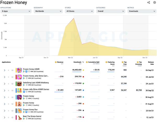This screenshot has height=123, width=157.
Task: Open the Categories dropdown set to Overall
Action: 111,11
